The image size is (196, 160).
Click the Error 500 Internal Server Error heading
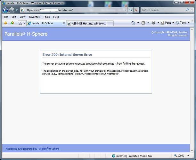(x=67, y=55)
